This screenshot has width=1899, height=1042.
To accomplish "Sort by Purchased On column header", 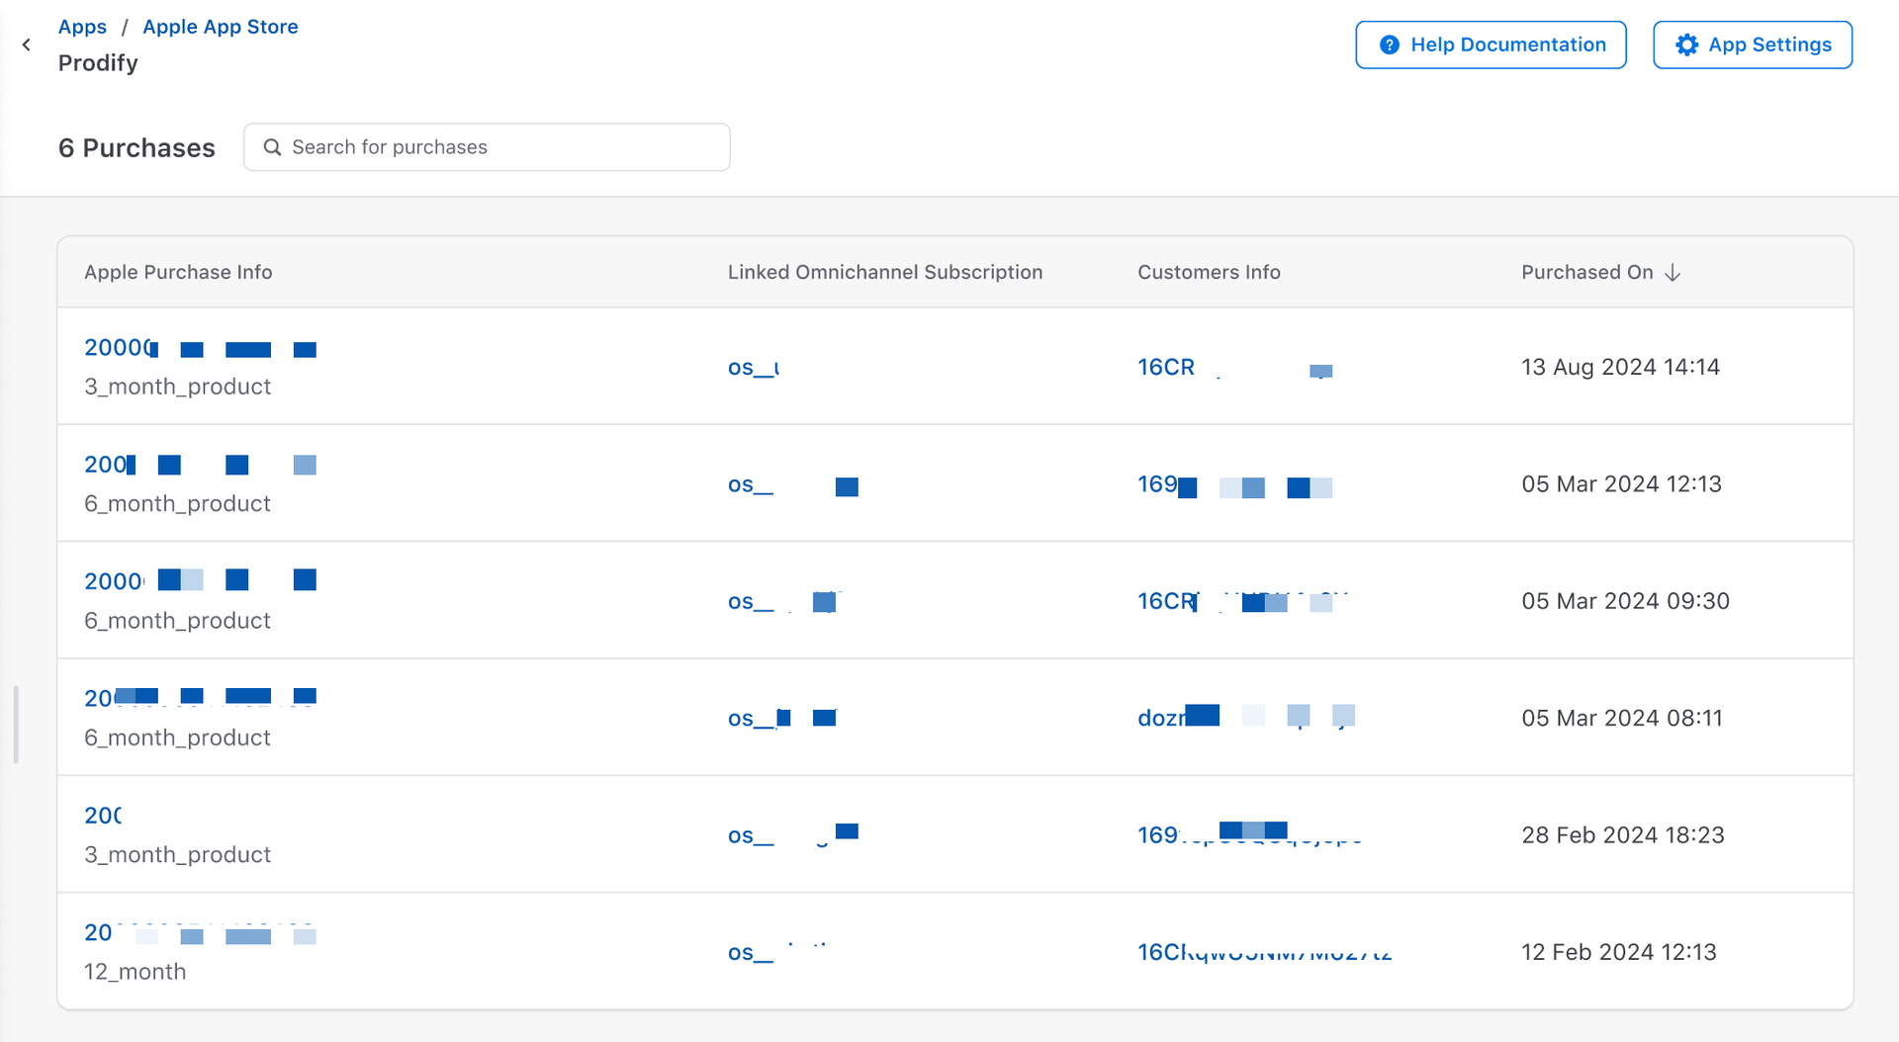I will tap(1586, 273).
